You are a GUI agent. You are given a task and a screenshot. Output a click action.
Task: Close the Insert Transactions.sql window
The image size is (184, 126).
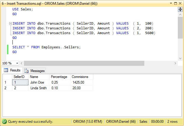[180, 3]
